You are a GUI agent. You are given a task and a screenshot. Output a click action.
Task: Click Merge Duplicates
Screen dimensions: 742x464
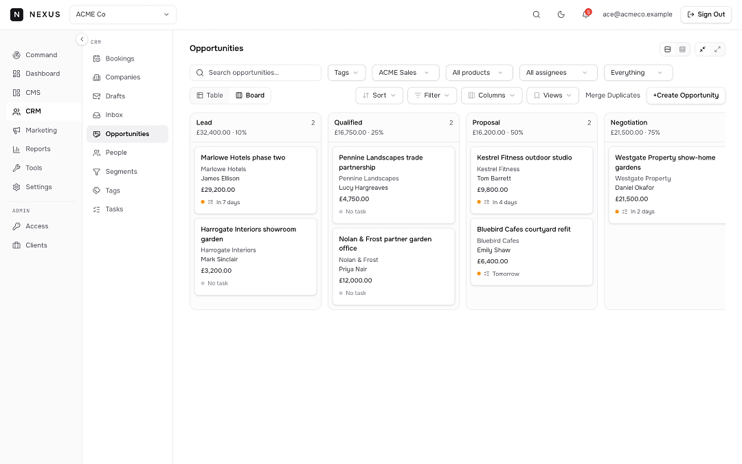(x=612, y=95)
